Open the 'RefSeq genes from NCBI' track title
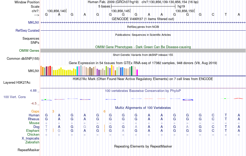246x156 pixels. (143, 27)
